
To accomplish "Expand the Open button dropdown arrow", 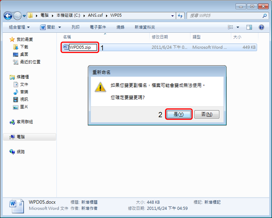I will tap(60, 27).
